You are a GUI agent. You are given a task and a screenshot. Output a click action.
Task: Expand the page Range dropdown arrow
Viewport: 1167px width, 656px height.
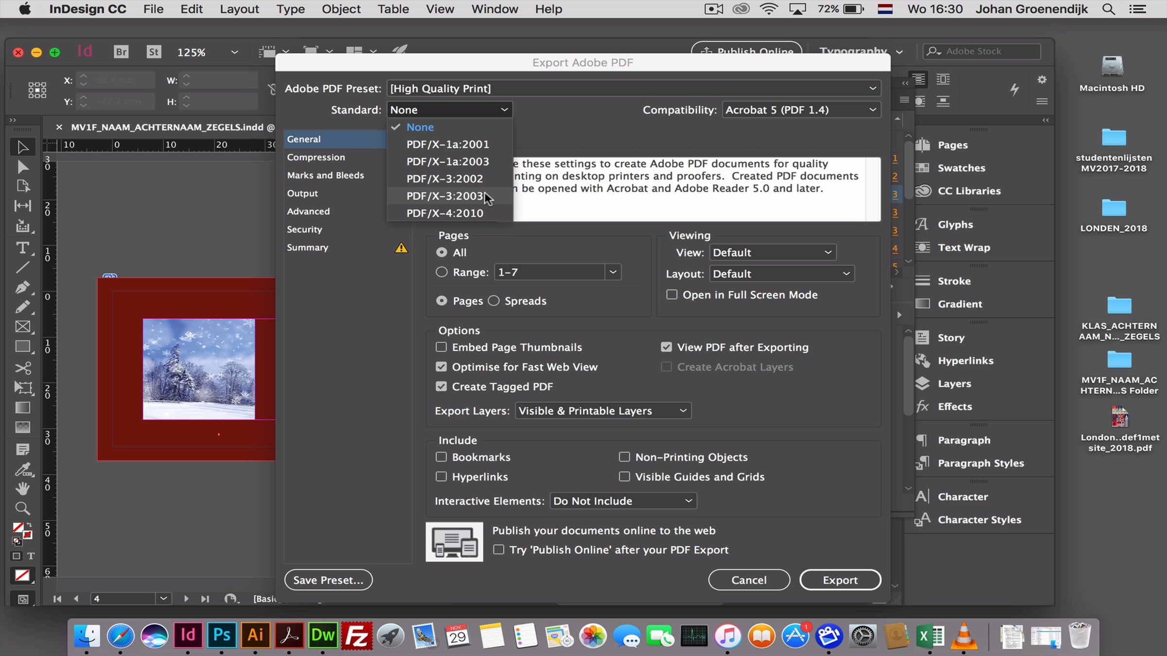pyautogui.click(x=613, y=272)
